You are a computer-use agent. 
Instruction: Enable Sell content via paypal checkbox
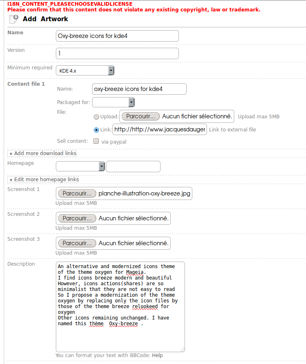96,141
